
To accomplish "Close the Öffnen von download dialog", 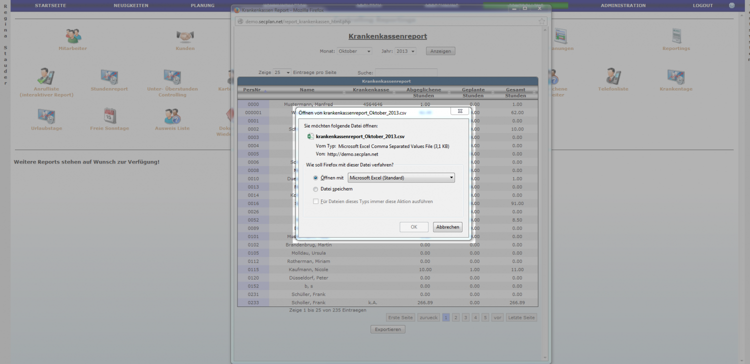I will point(460,111).
